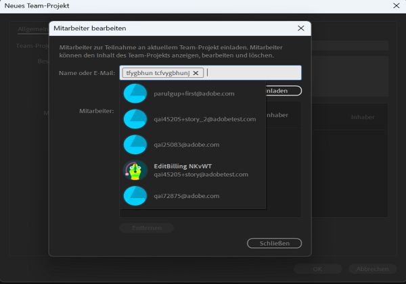Image resolution: width=406 pixels, height=284 pixels.
Task: Click the EditBilling NKvWT avatar image
Action: point(135,170)
